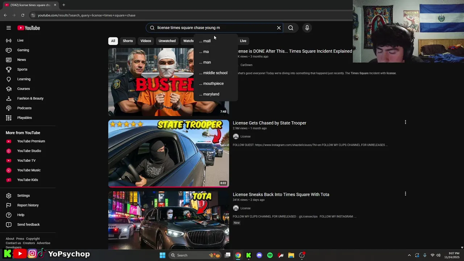464x261 pixels.
Task: Open 'License Gets Chased by State Trooper' title
Action: [x=269, y=123]
